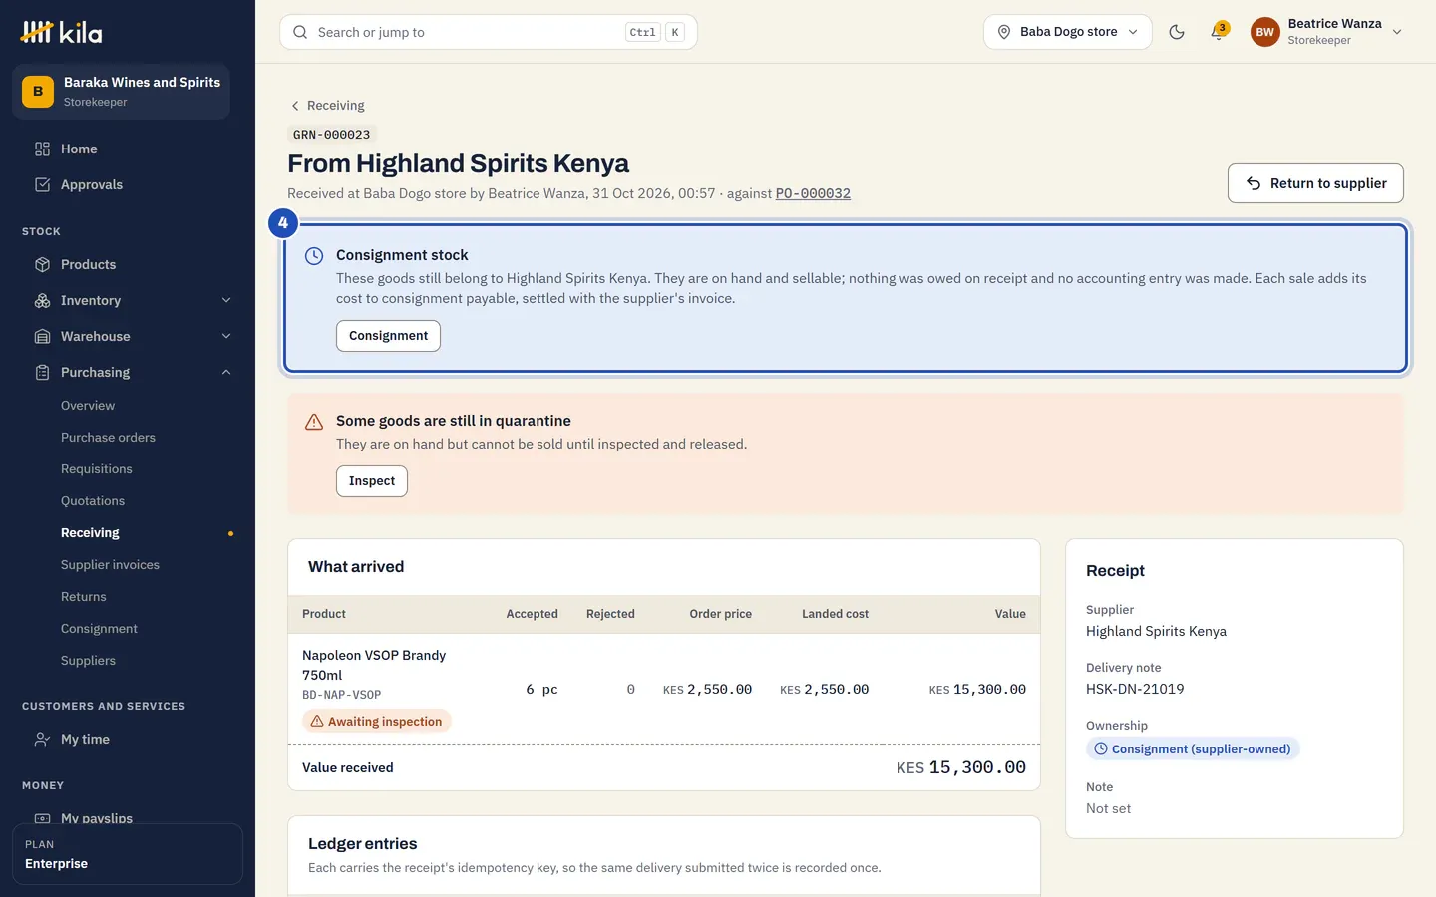Viewport: 1436px width, 897px height.
Task: Expand the Warehouse submenu
Action: click(226, 336)
